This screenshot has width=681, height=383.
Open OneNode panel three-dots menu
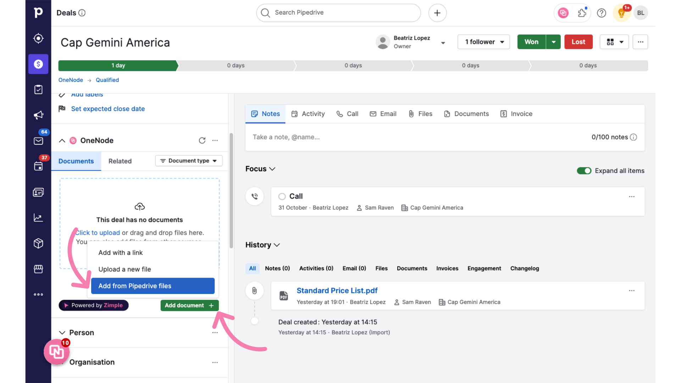215,140
